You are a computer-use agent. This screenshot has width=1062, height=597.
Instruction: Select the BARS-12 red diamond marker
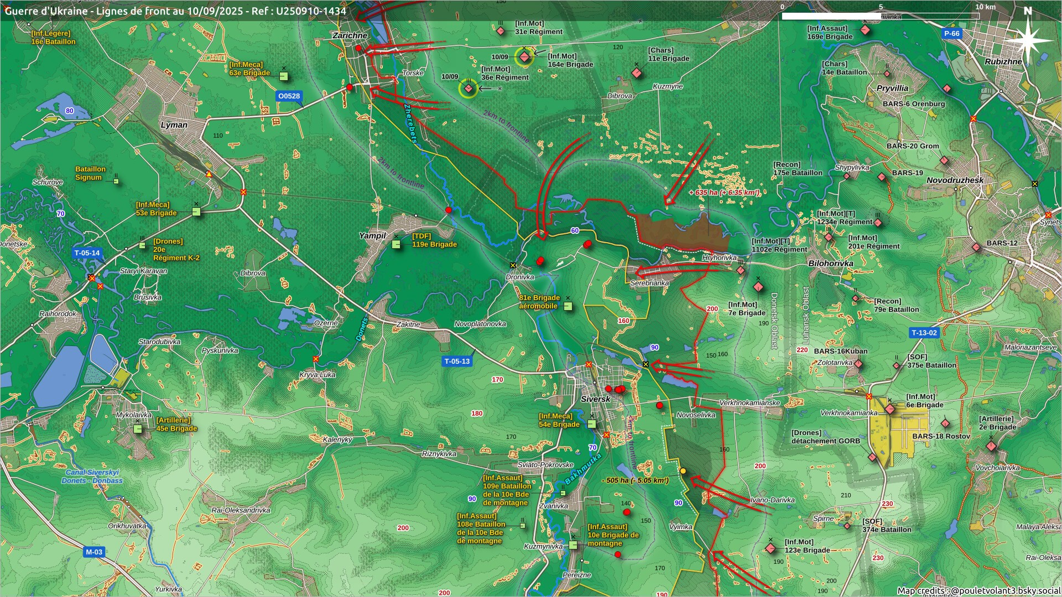click(976, 247)
